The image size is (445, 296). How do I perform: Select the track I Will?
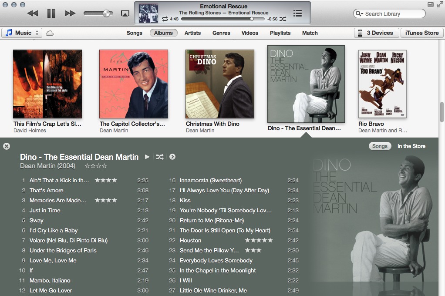pyautogui.click(x=186, y=280)
